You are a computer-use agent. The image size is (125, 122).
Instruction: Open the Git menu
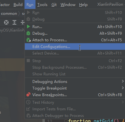tap(54, 5)
